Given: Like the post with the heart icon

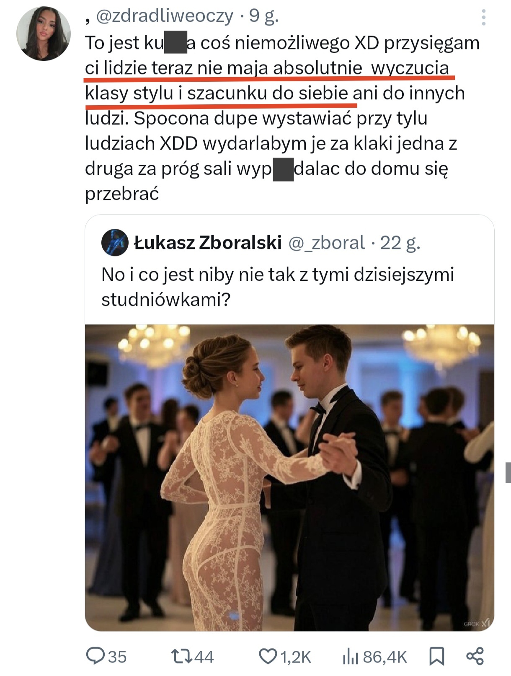Looking at the screenshot, I should click(268, 656).
